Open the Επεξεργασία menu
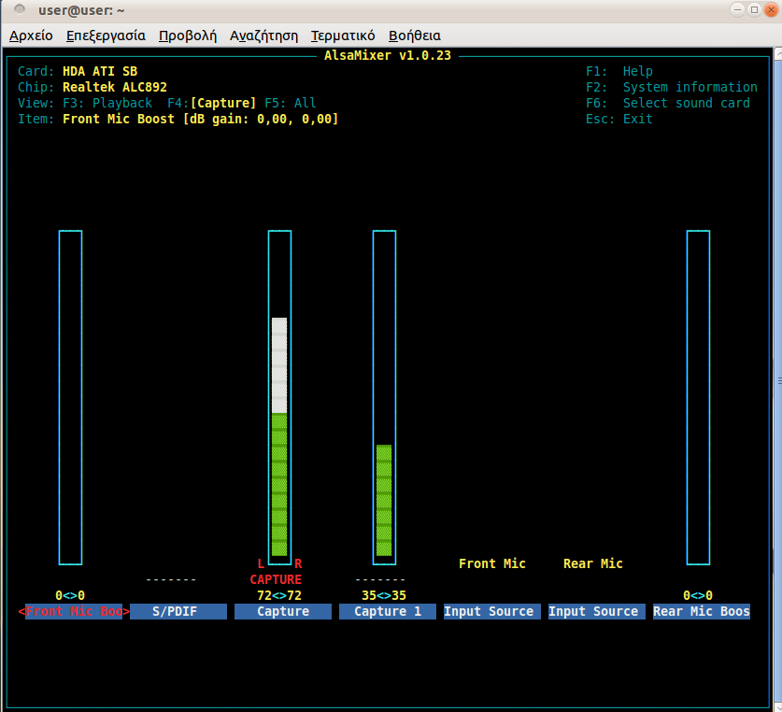782x712 pixels. coord(106,36)
